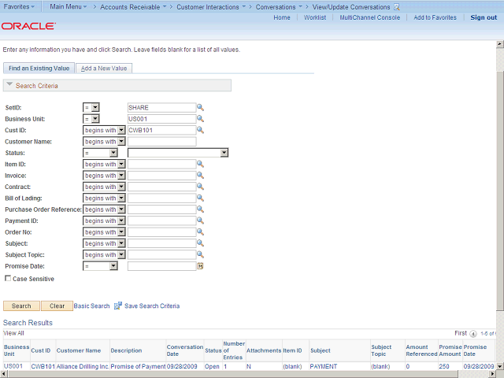504x378 pixels.
Task: Open Accounts Receivable breadcrumb menu
Action: point(133,7)
